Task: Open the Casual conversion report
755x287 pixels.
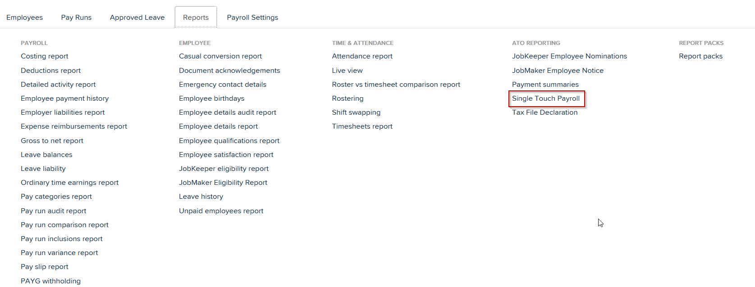Action: pyautogui.click(x=220, y=56)
